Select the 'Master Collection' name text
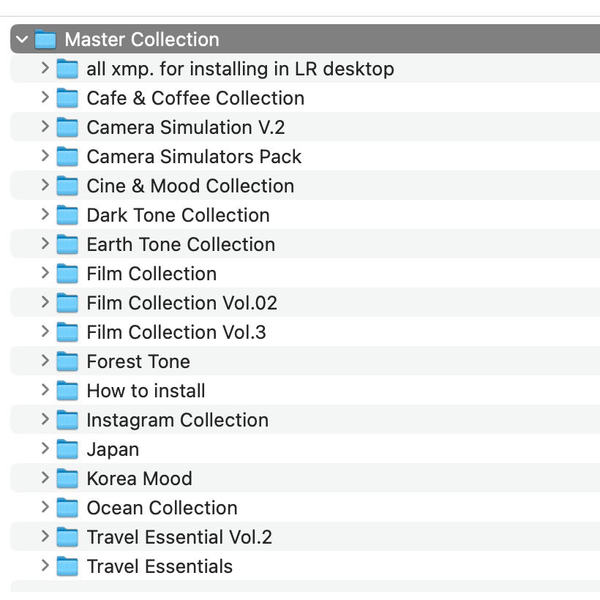 coord(142,40)
